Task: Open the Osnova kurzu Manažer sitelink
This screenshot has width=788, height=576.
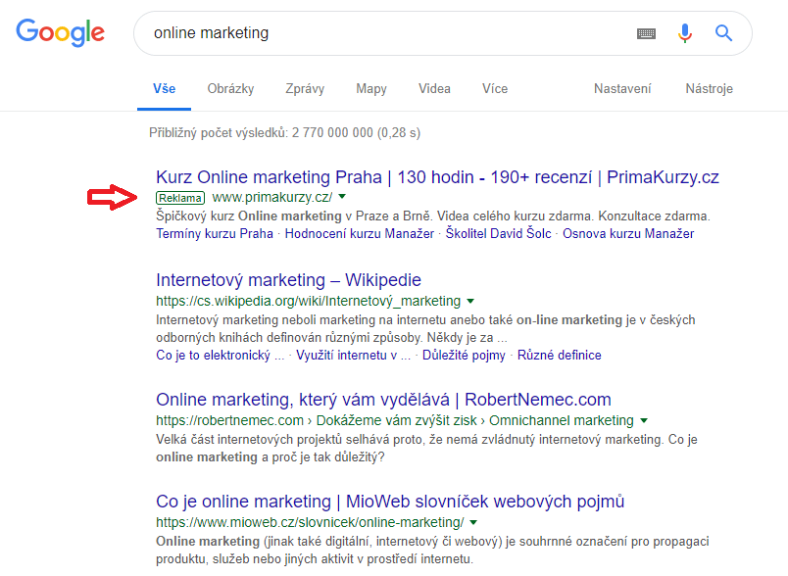Action: click(x=628, y=233)
